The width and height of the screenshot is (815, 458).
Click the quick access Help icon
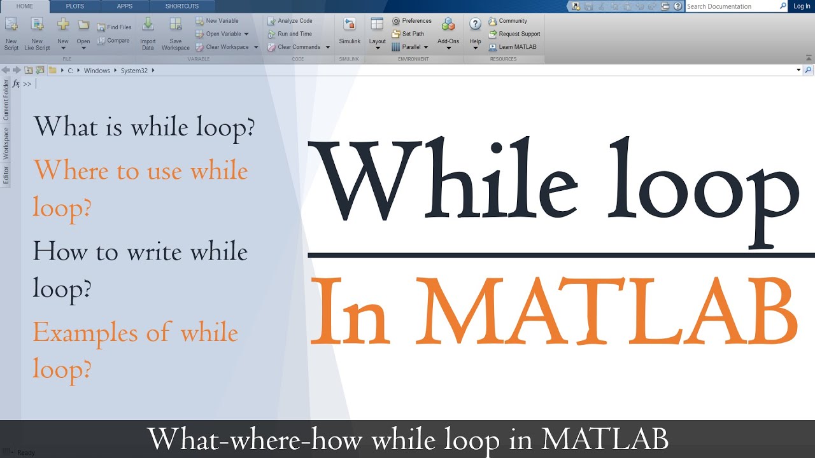[x=677, y=6]
